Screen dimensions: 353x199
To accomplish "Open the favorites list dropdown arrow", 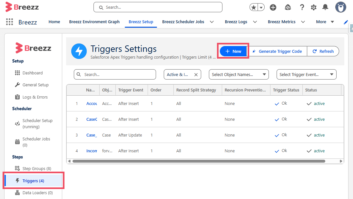I will point(261,7).
